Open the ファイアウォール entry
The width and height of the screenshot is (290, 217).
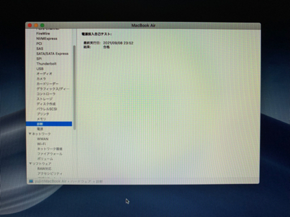tap(50, 154)
